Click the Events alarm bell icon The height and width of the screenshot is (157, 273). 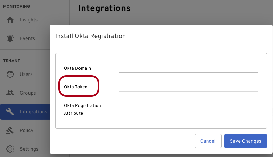point(10,38)
